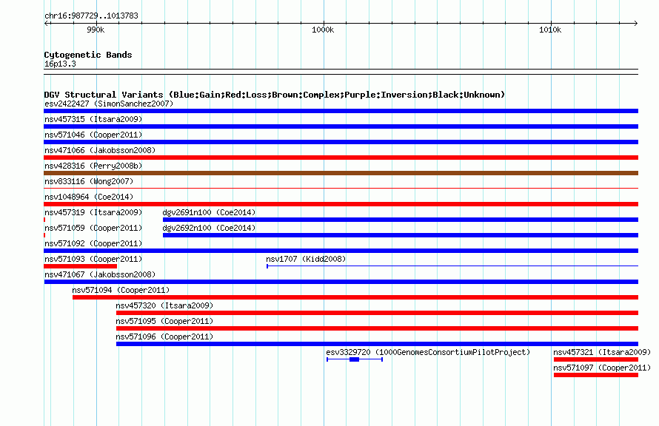Select the red bar under nsv571094

355,297
